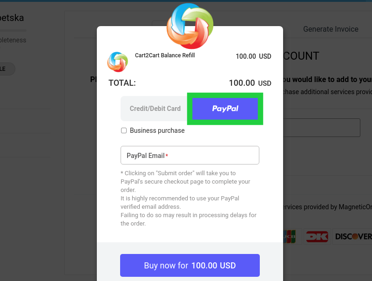Click the Cart2Cart Balance Refill item title
Viewport: 372px width, 281px height.
pyautogui.click(x=165, y=55)
